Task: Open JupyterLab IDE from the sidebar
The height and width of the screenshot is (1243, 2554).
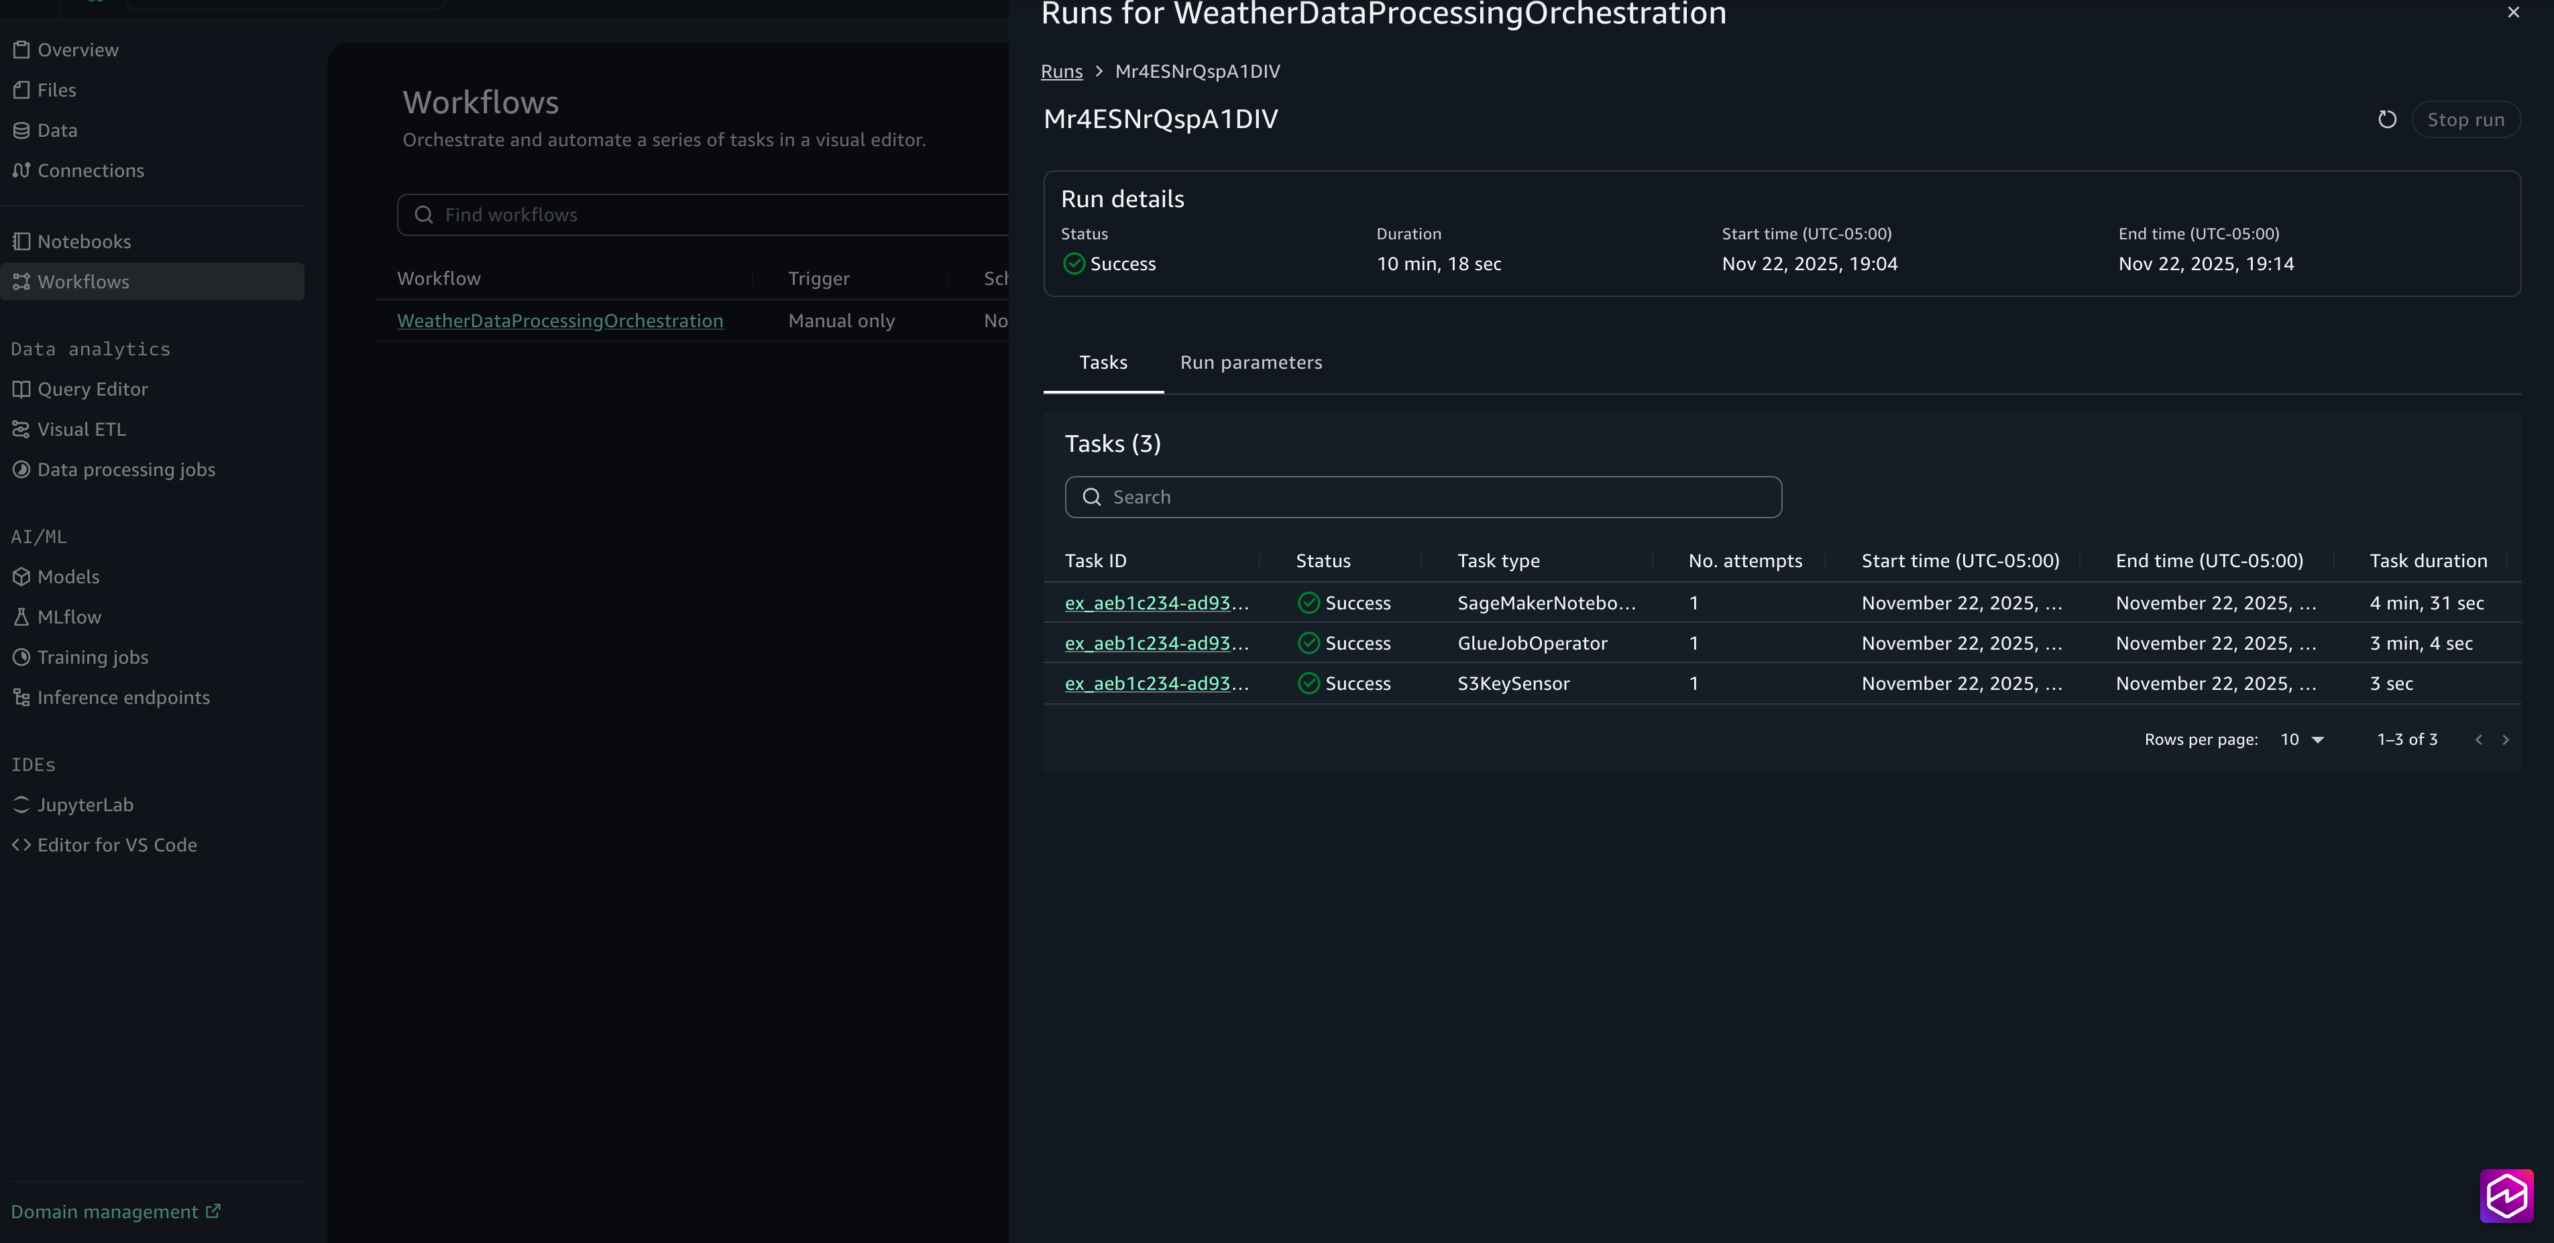Action: pyautogui.click(x=85, y=805)
